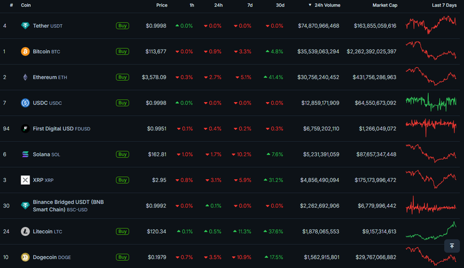Viewport: 464px width, 268px height.
Task: Open the USDC coin link
Action: coord(47,103)
